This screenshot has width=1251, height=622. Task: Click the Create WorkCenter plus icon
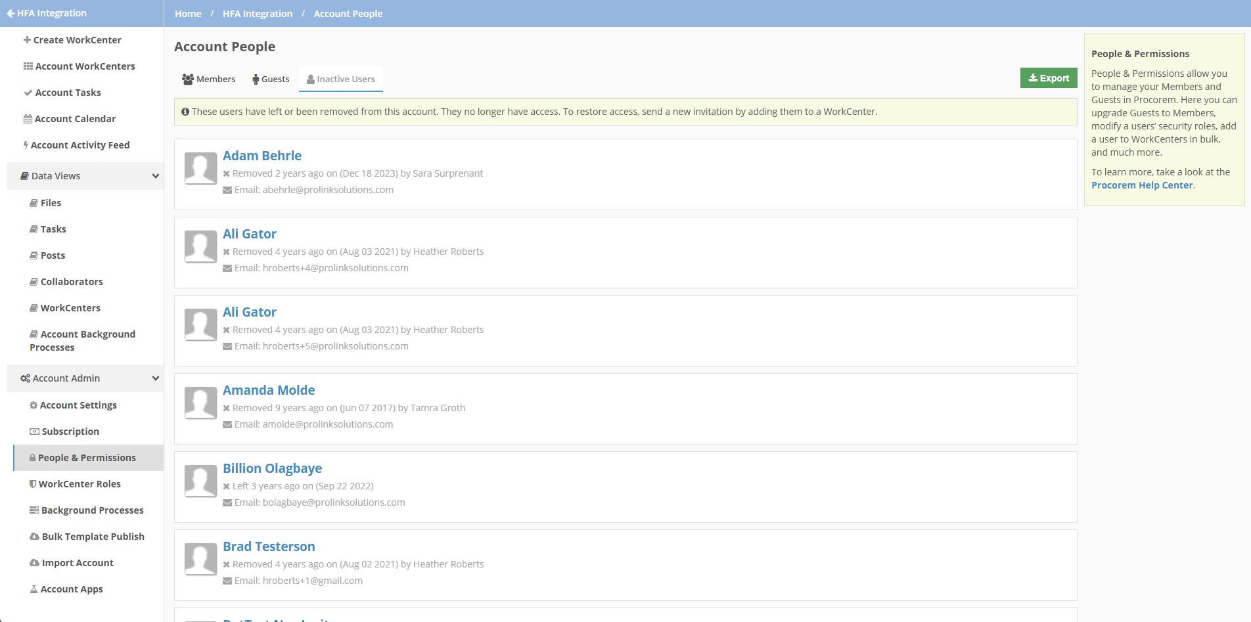tap(26, 40)
